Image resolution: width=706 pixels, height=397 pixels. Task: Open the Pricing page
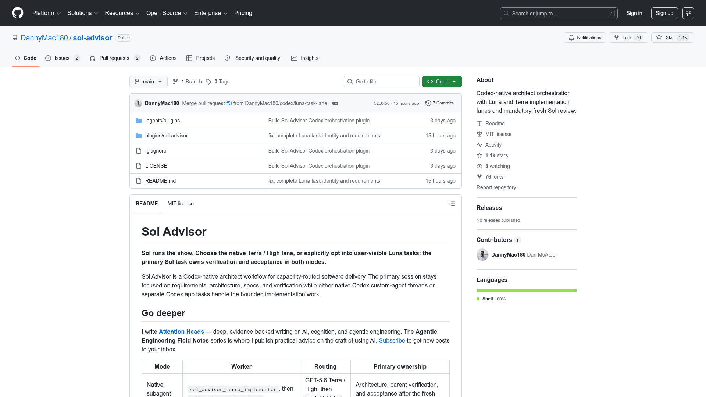tap(243, 13)
